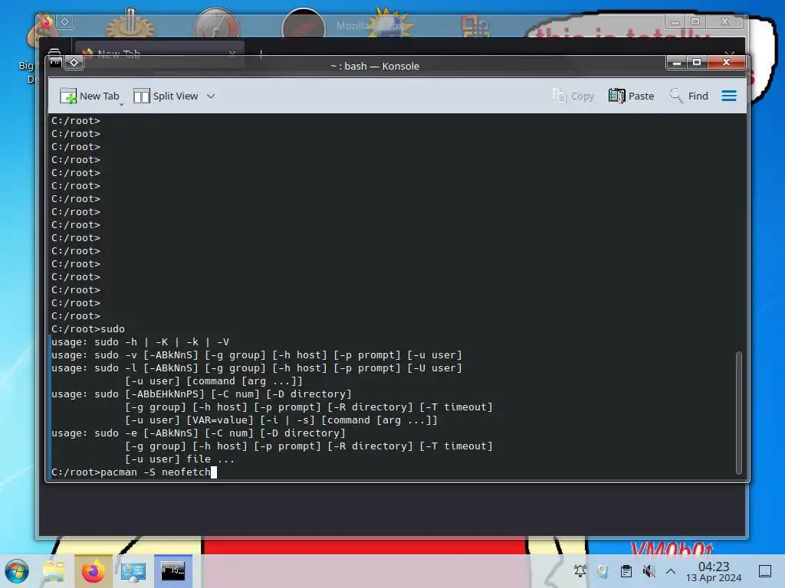Paste clipboard contents using Paste button
The image size is (785, 588).
pyautogui.click(x=632, y=96)
